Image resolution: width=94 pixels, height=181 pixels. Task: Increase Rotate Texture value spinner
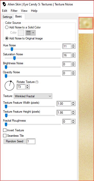(x=27, y=86)
